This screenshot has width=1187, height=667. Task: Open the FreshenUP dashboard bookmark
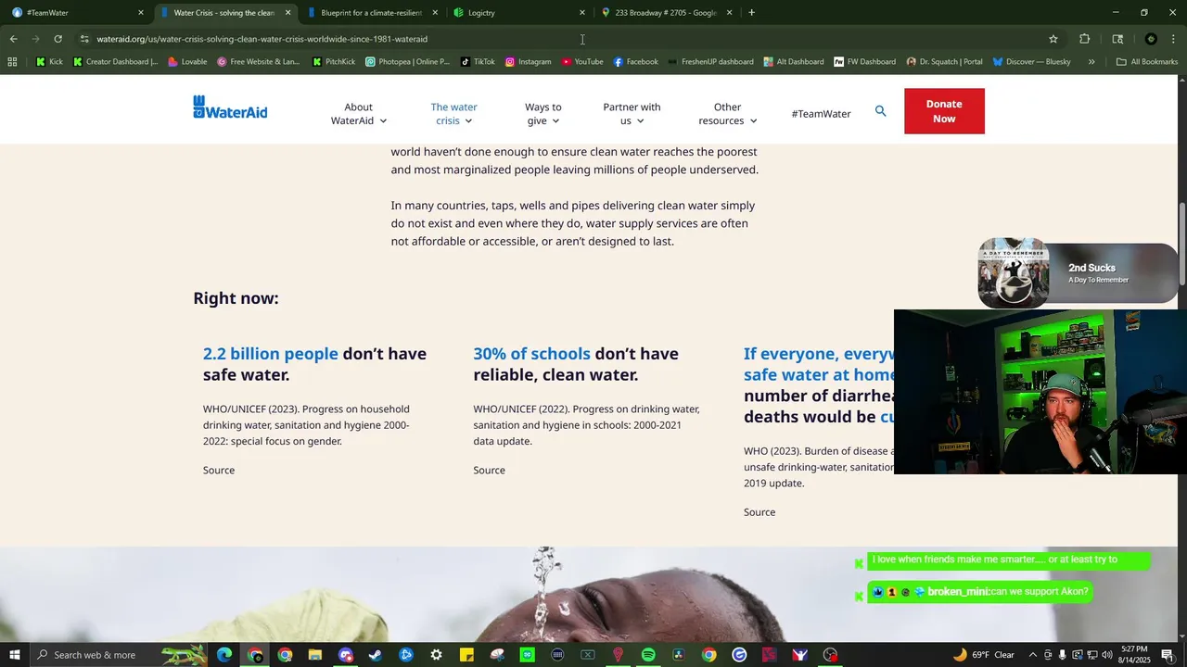click(x=710, y=62)
